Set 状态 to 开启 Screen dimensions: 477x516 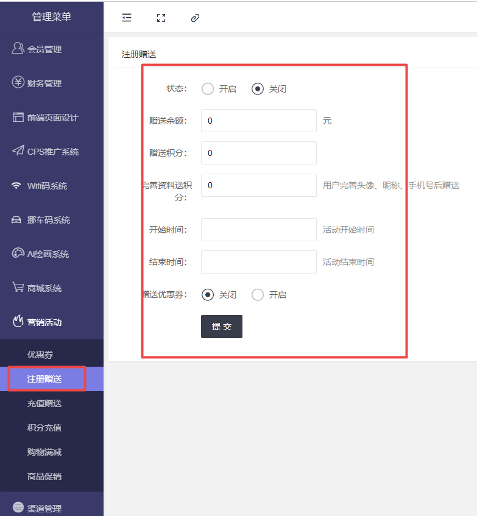point(208,89)
